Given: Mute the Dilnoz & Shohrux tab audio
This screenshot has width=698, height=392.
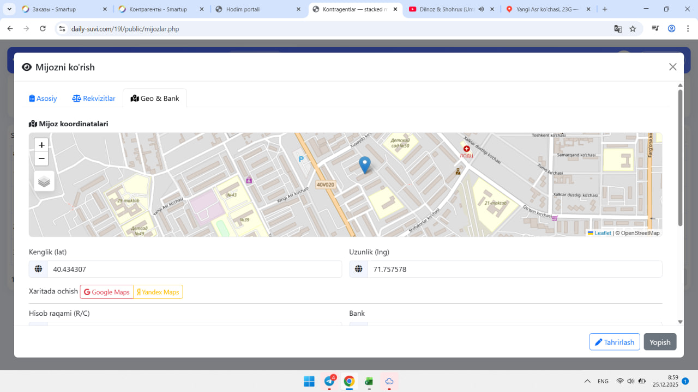Looking at the screenshot, I should (x=481, y=9).
